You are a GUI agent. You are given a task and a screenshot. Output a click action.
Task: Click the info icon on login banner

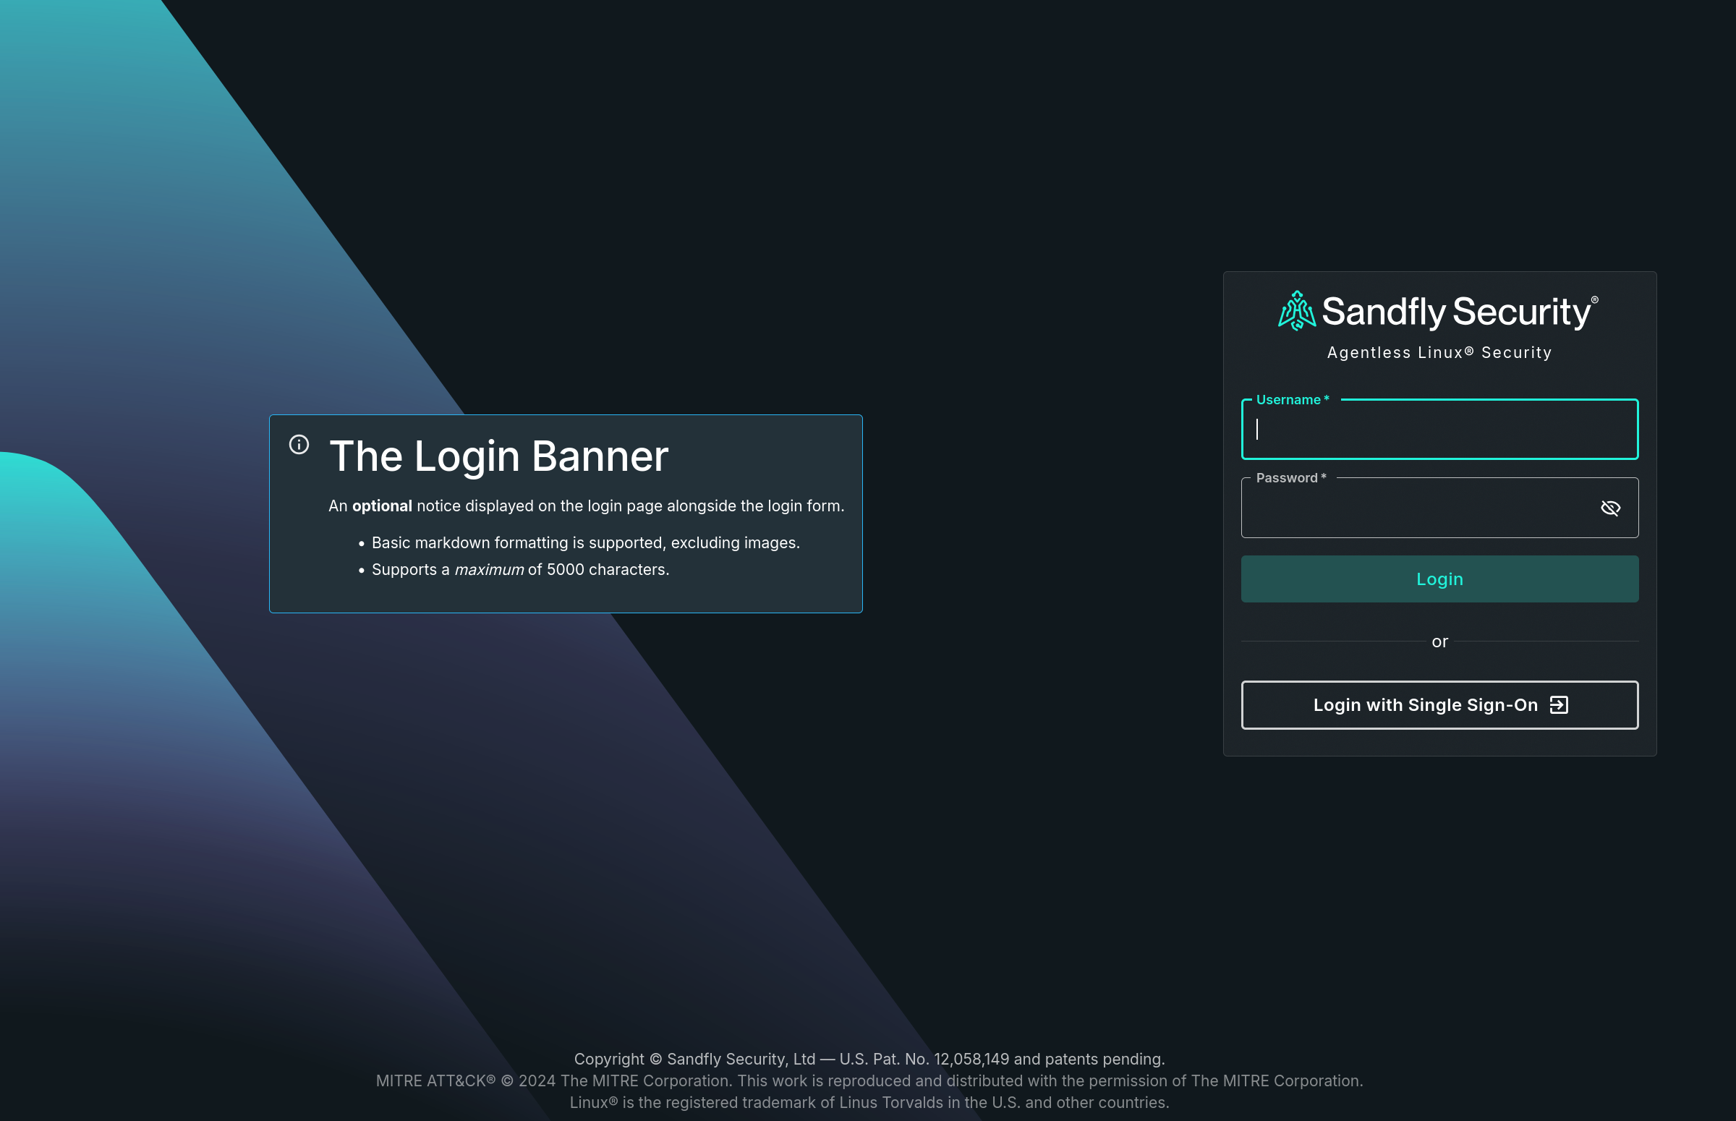tap(299, 444)
